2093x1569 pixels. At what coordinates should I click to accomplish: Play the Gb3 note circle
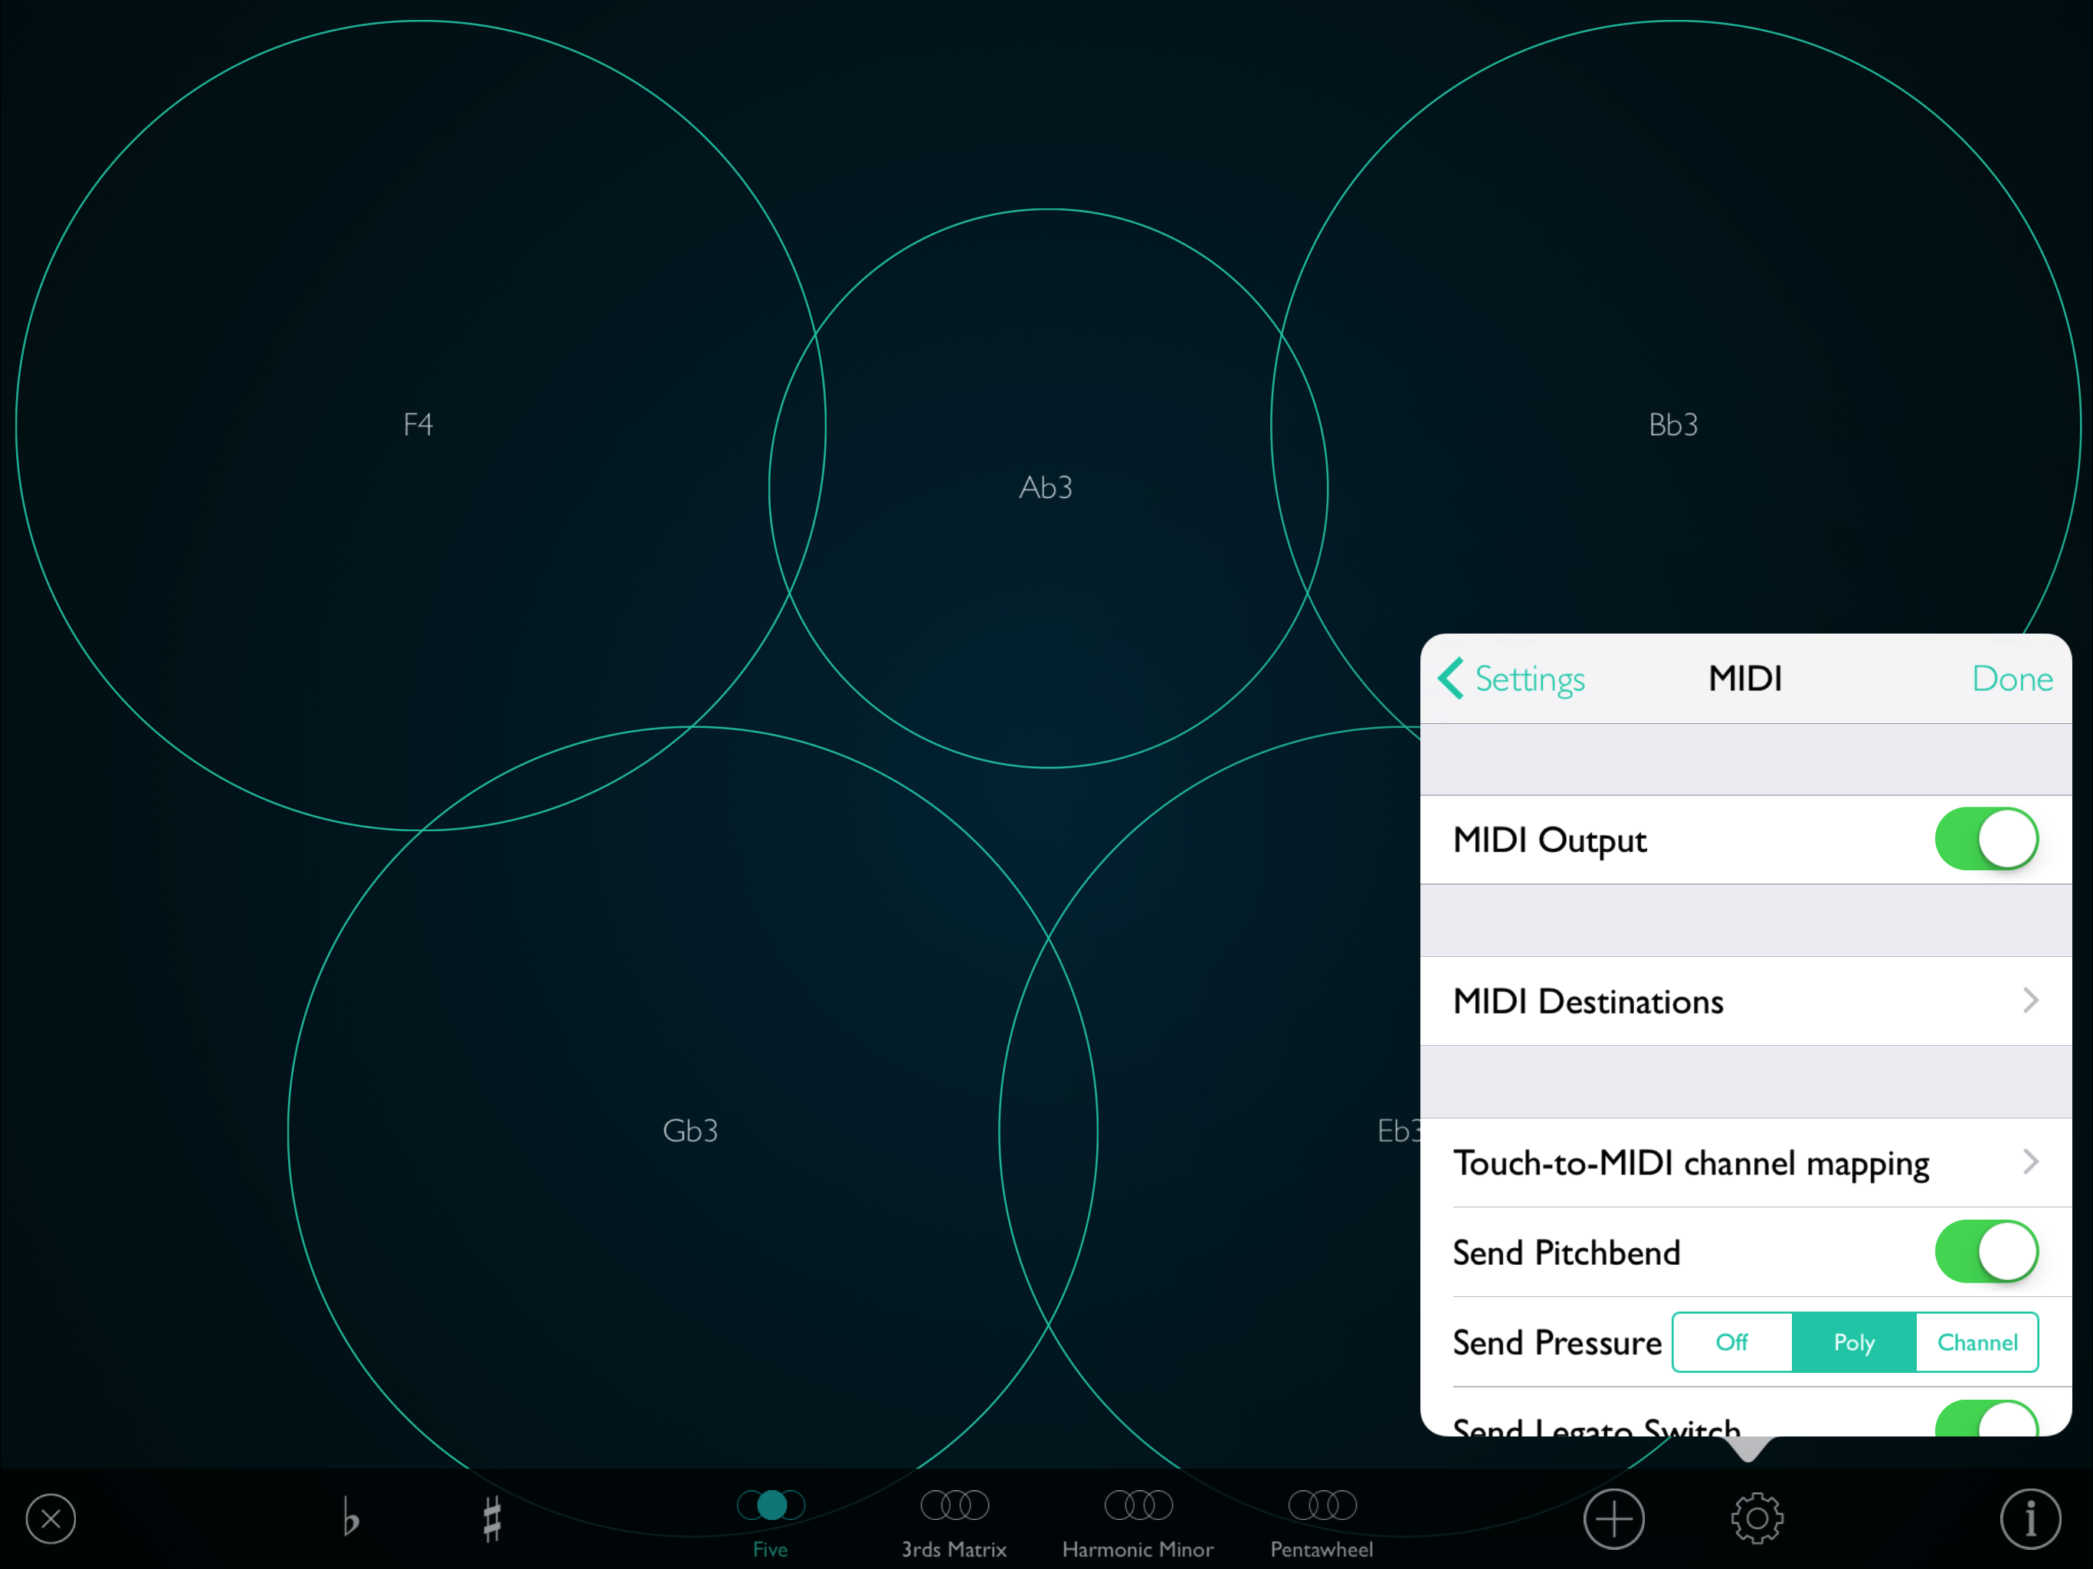coord(692,1130)
